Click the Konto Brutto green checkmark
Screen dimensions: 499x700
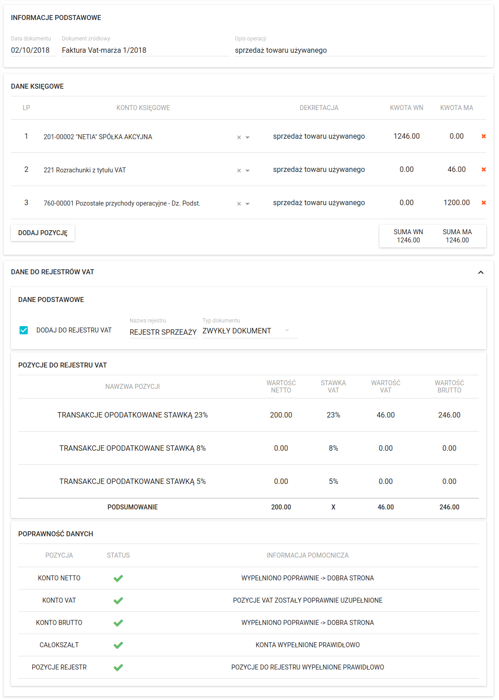click(x=118, y=623)
